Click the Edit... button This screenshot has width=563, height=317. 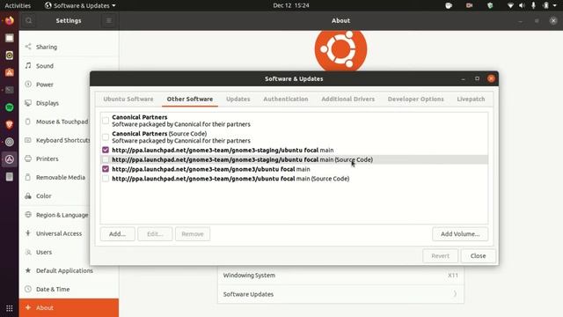pyautogui.click(x=155, y=234)
